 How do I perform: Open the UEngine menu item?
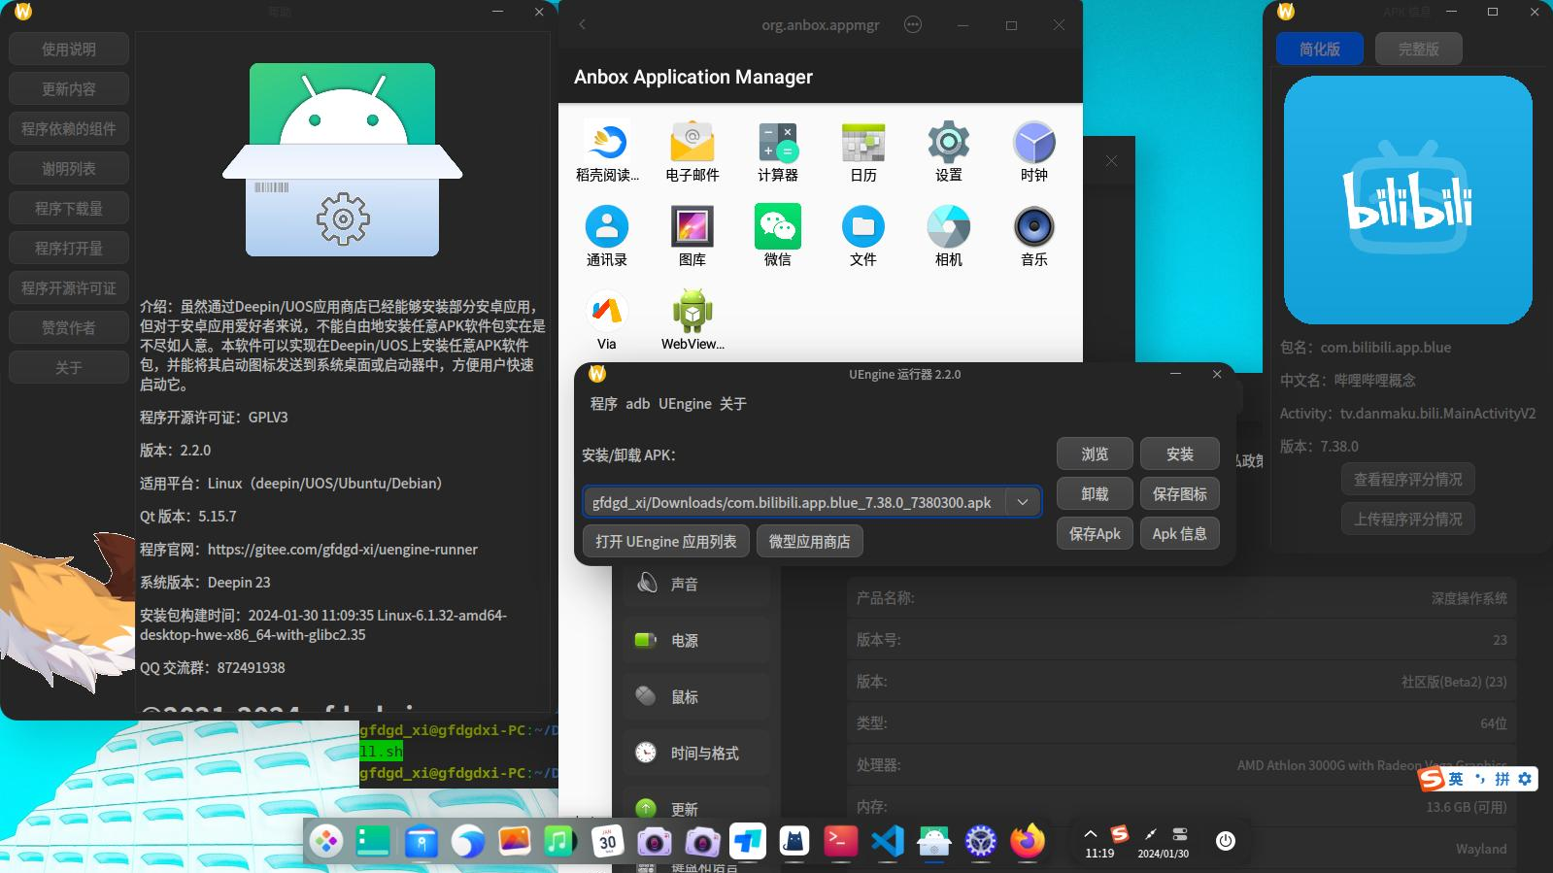(685, 404)
